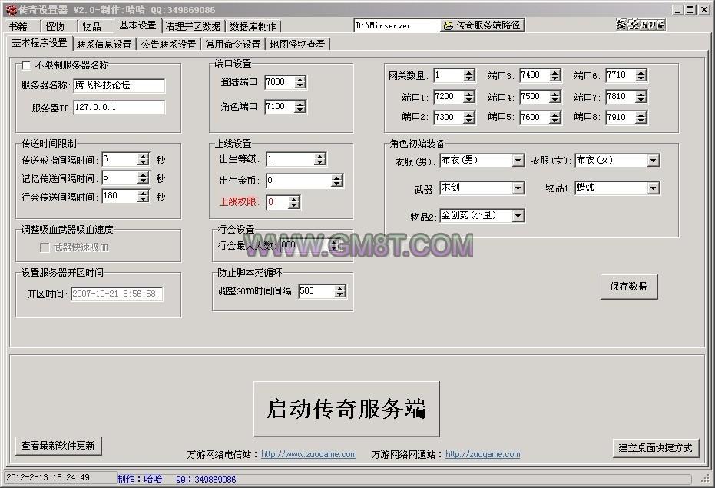Click the 保存数据 button
This screenshot has height=488, width=715.
click(628, 287)
